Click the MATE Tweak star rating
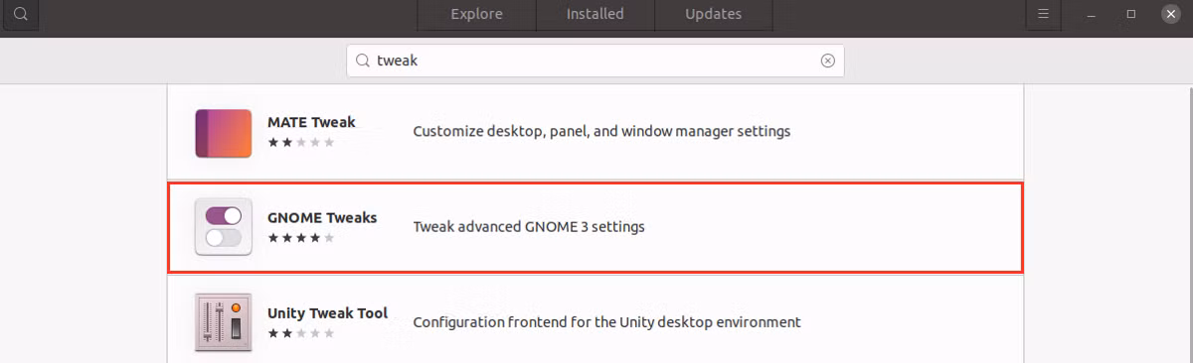 (301, 143)
